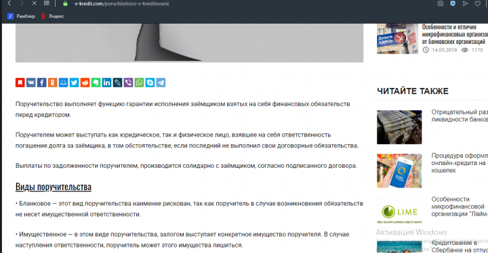Share via the red bookmark icon

point(20,83)
